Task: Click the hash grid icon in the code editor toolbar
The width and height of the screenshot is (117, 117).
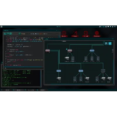Action: point(20,34)
